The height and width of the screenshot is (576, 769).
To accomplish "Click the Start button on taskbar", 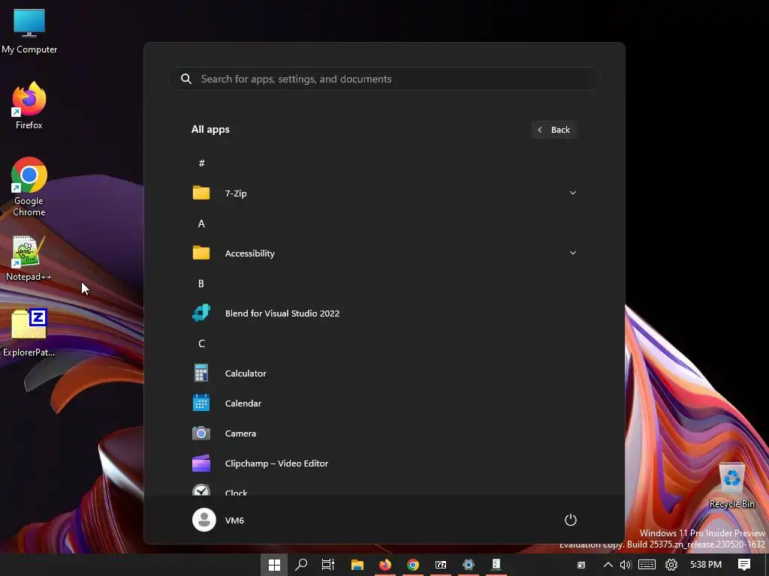I will click(274, 565).
